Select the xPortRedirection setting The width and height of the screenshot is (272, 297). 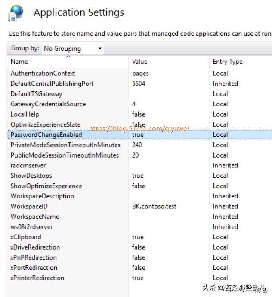coord(140,268)
